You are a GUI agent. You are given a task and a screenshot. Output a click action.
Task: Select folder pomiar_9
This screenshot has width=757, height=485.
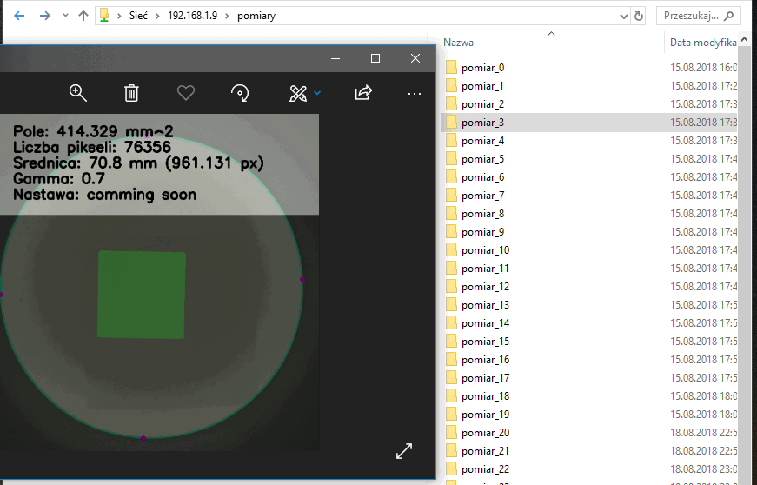click(482, 232)
